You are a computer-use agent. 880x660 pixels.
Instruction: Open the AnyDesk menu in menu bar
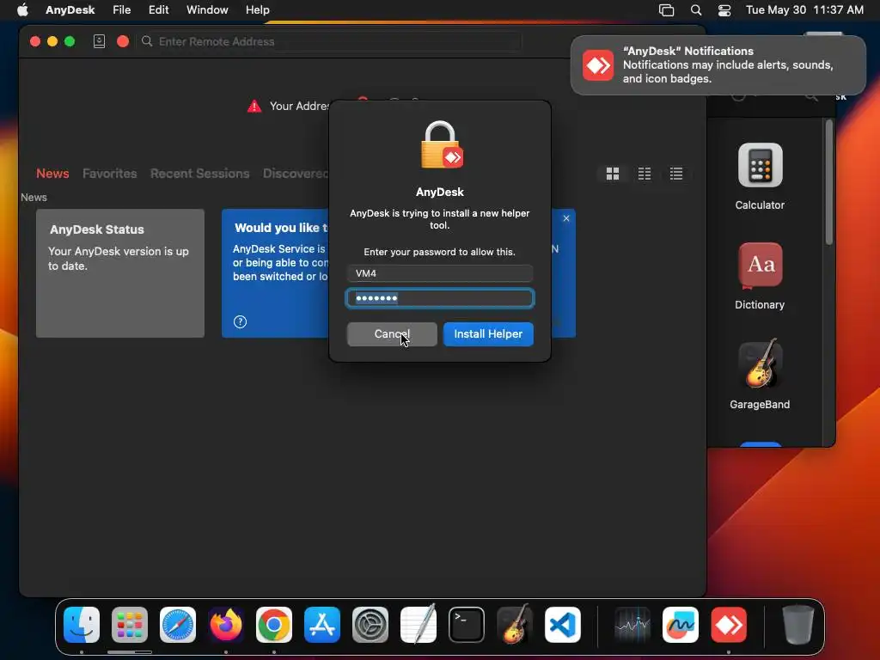pyautogui.click(x=70, y=10)
